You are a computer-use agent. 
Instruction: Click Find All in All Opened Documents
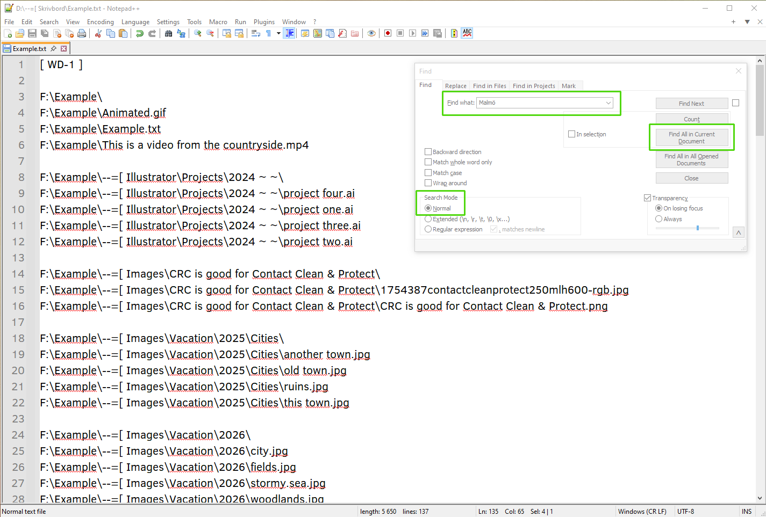click(692, 160)
